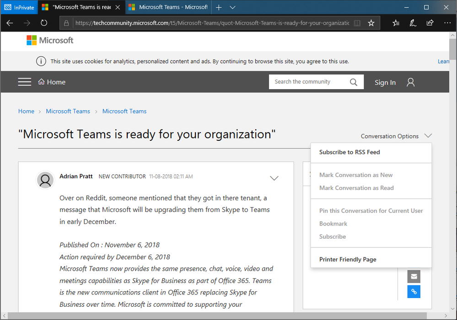
Task: Click the vertical scrollbar thumb
Action: [452, 49]
